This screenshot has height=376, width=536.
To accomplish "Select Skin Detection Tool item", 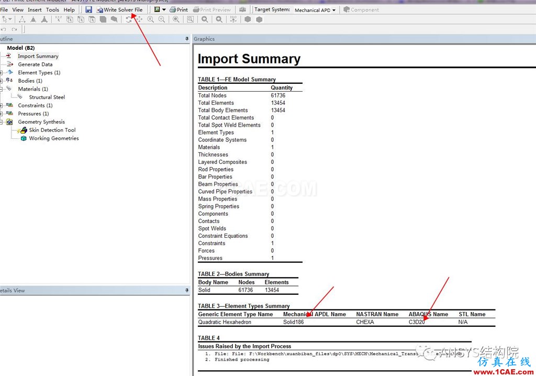I will point(52,130).
